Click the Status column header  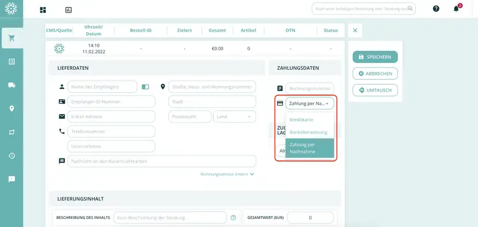coord(331,31)
